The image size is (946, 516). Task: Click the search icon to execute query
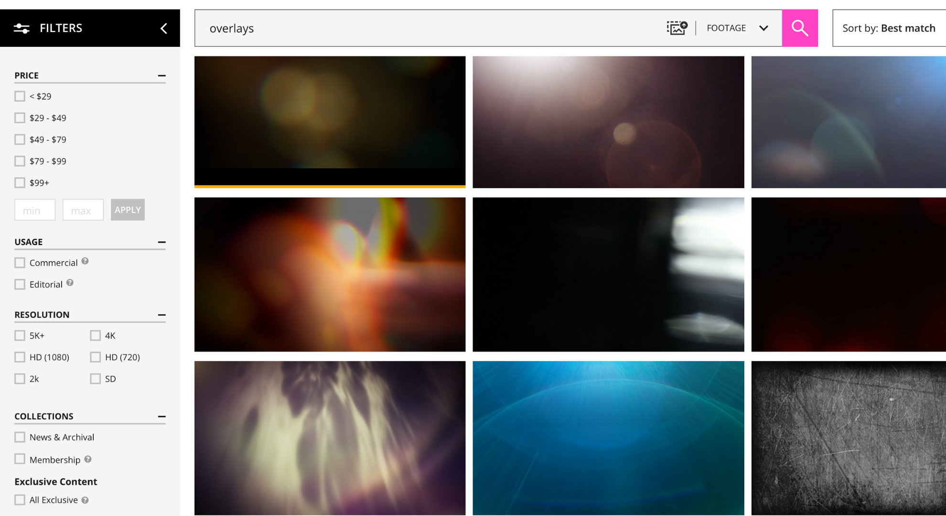point(801,28)
